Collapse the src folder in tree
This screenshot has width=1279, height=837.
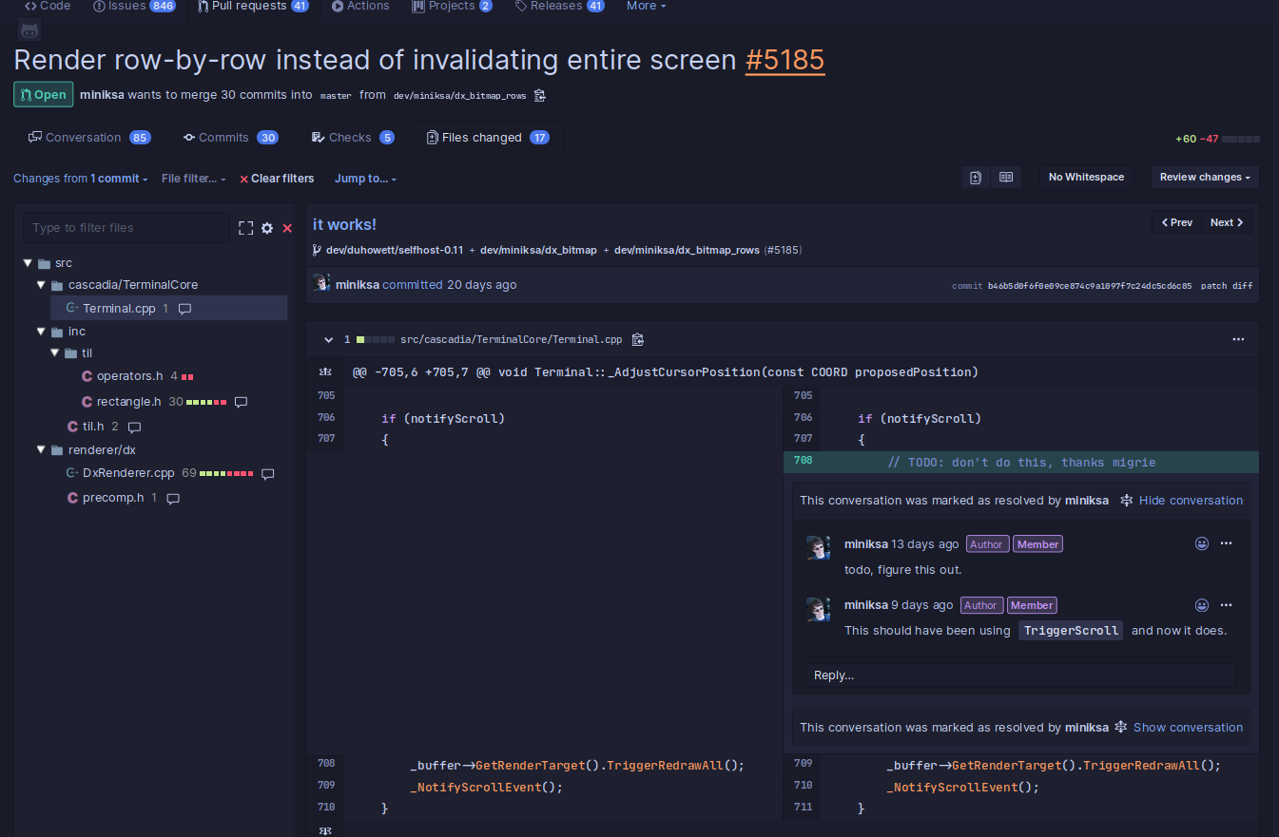tap(27, 263)
